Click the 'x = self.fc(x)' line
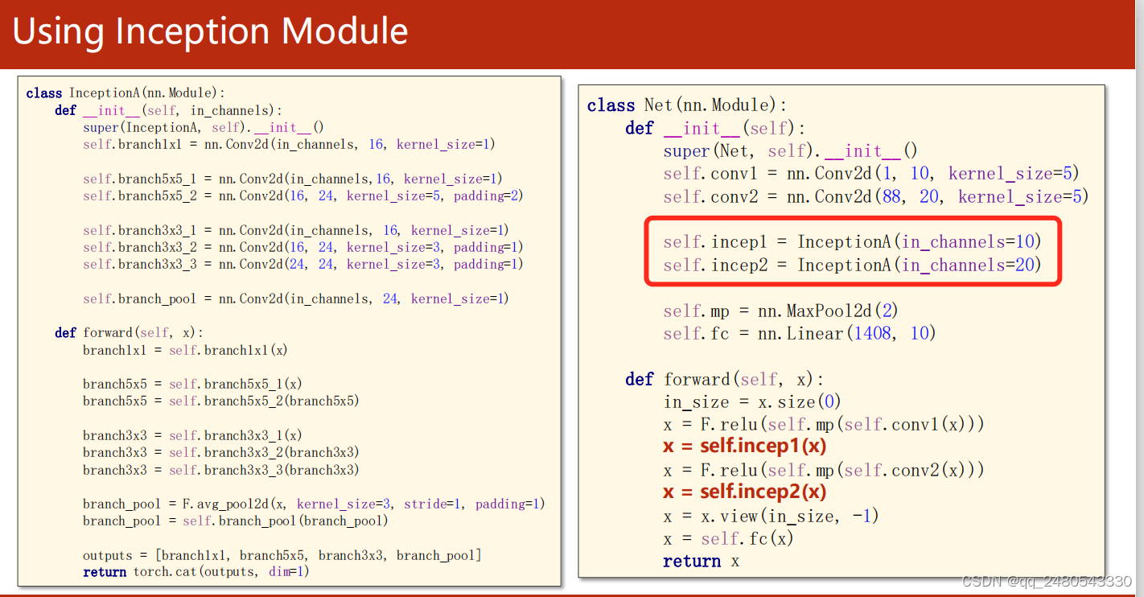Screen dimensions: 1144x597 (728, 538)
